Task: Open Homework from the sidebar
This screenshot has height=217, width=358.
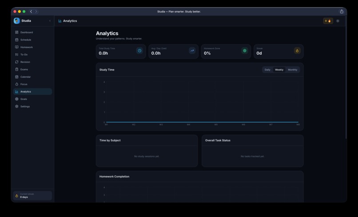Action: pyautogui.click(x=32, y=47)
